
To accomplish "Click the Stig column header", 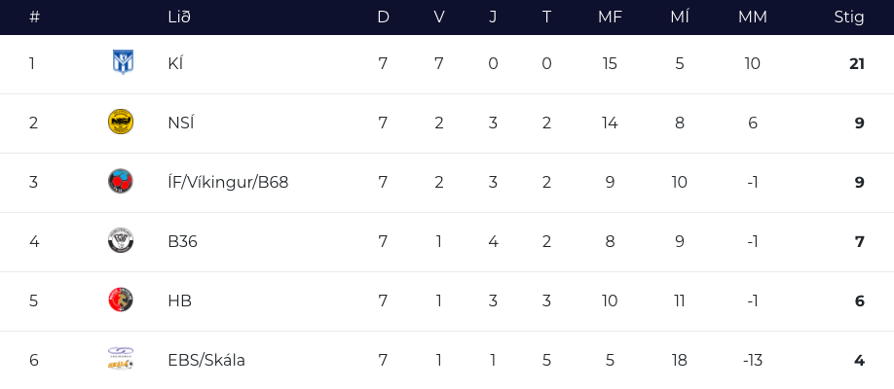I will (849, 17).
